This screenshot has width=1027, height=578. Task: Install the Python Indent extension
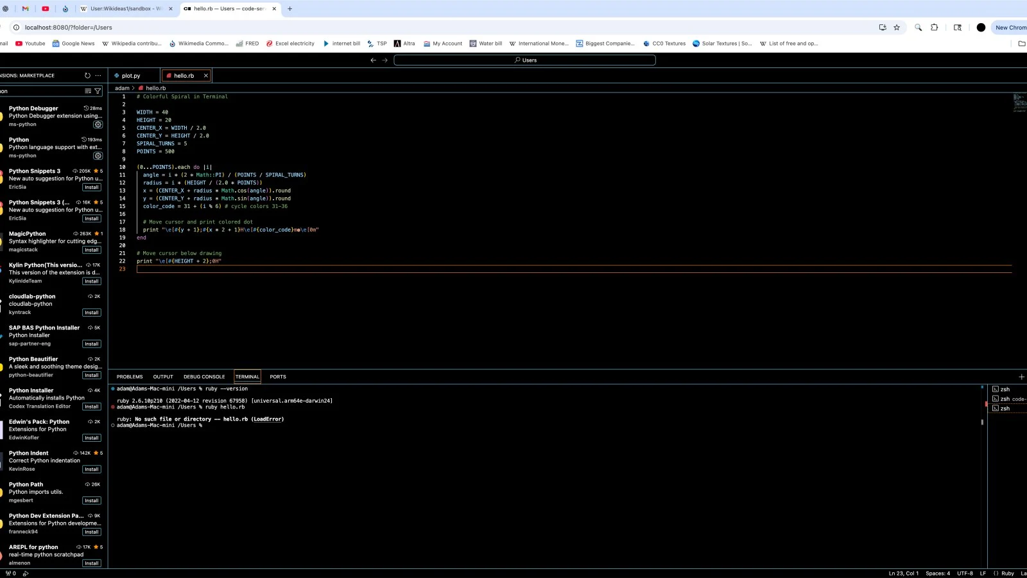(92, 469)
